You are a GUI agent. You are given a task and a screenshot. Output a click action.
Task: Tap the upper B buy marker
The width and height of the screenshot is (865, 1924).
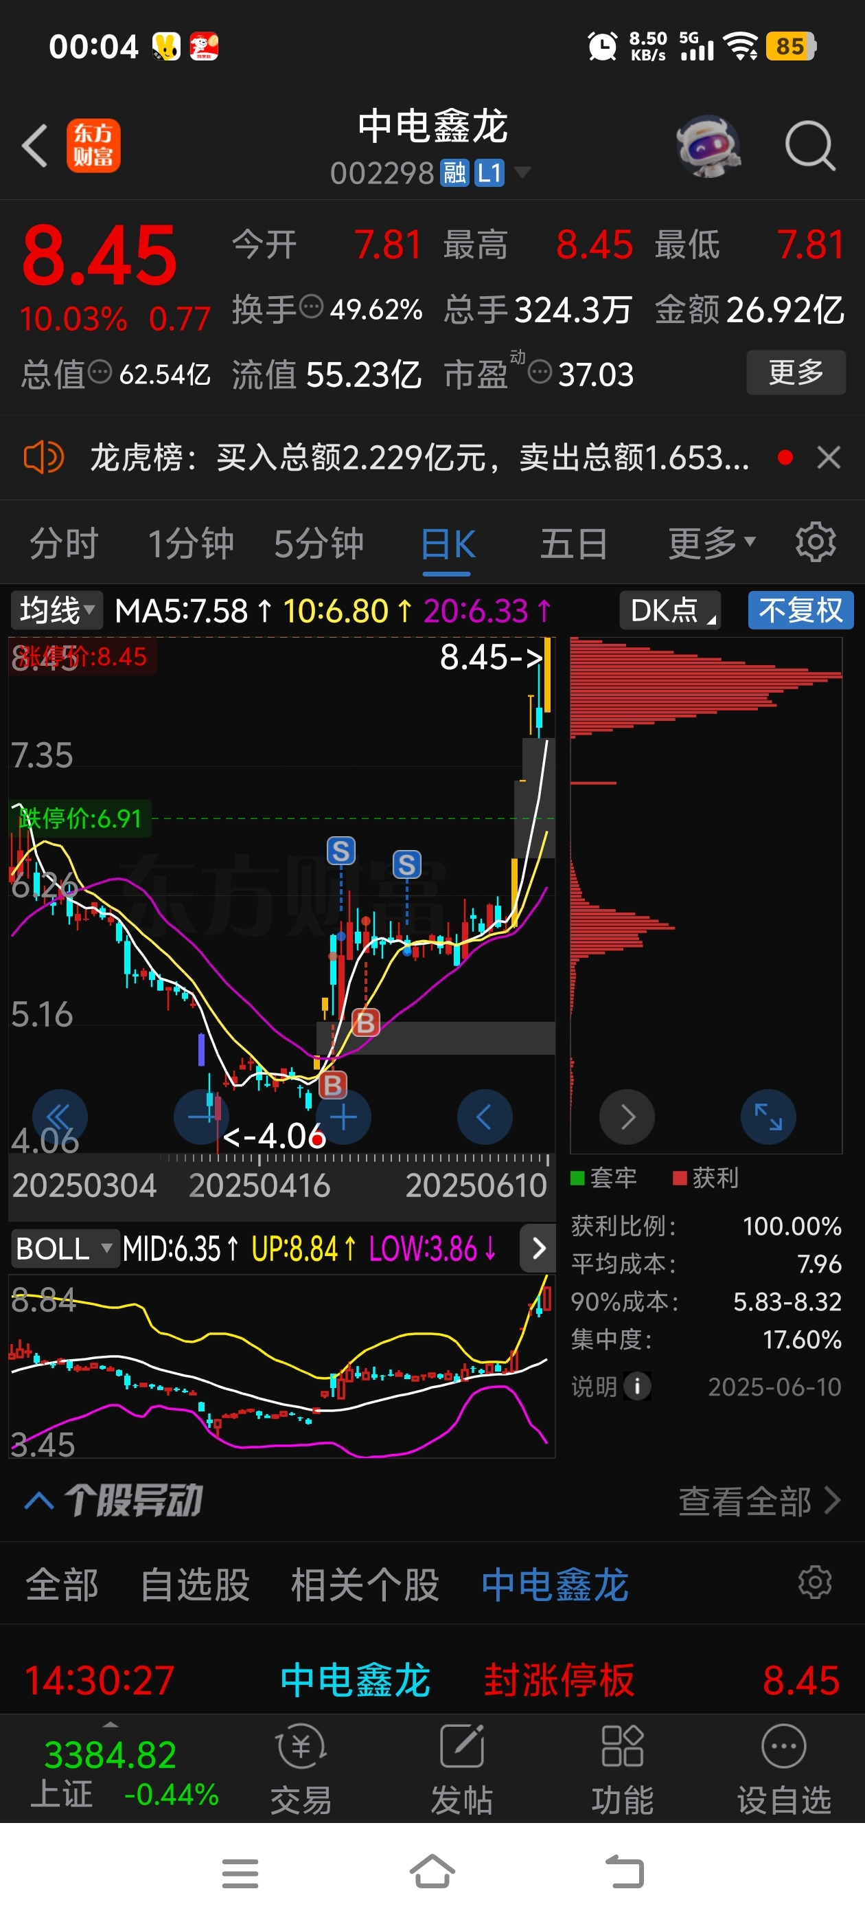tap(366, 1022)
